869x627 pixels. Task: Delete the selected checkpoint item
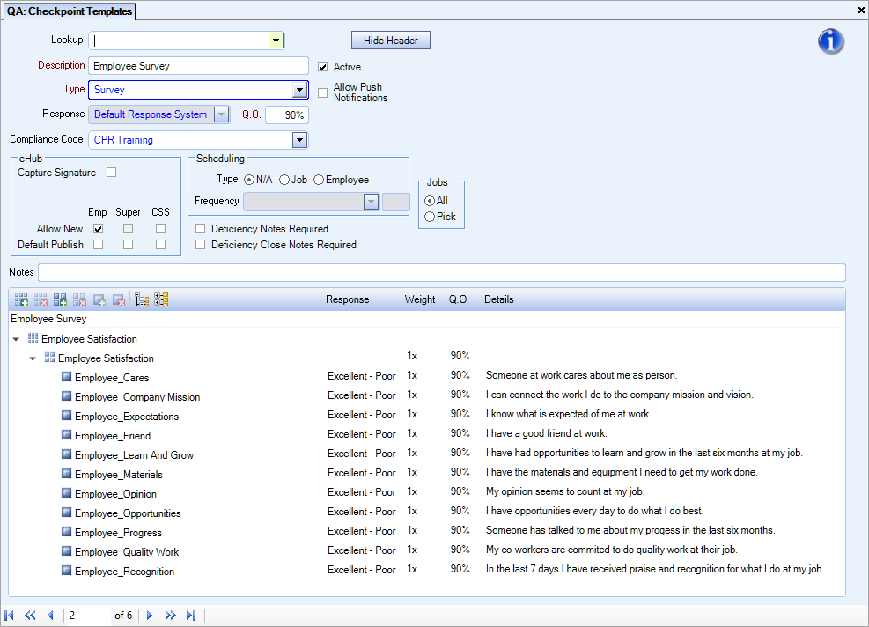[x=118, y=299]
